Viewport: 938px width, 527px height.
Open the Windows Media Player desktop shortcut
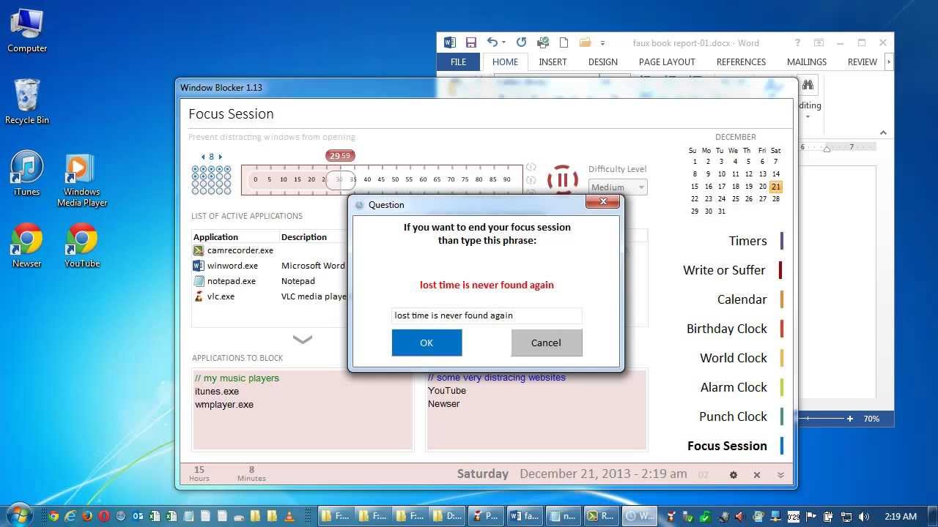coord(82,180)
